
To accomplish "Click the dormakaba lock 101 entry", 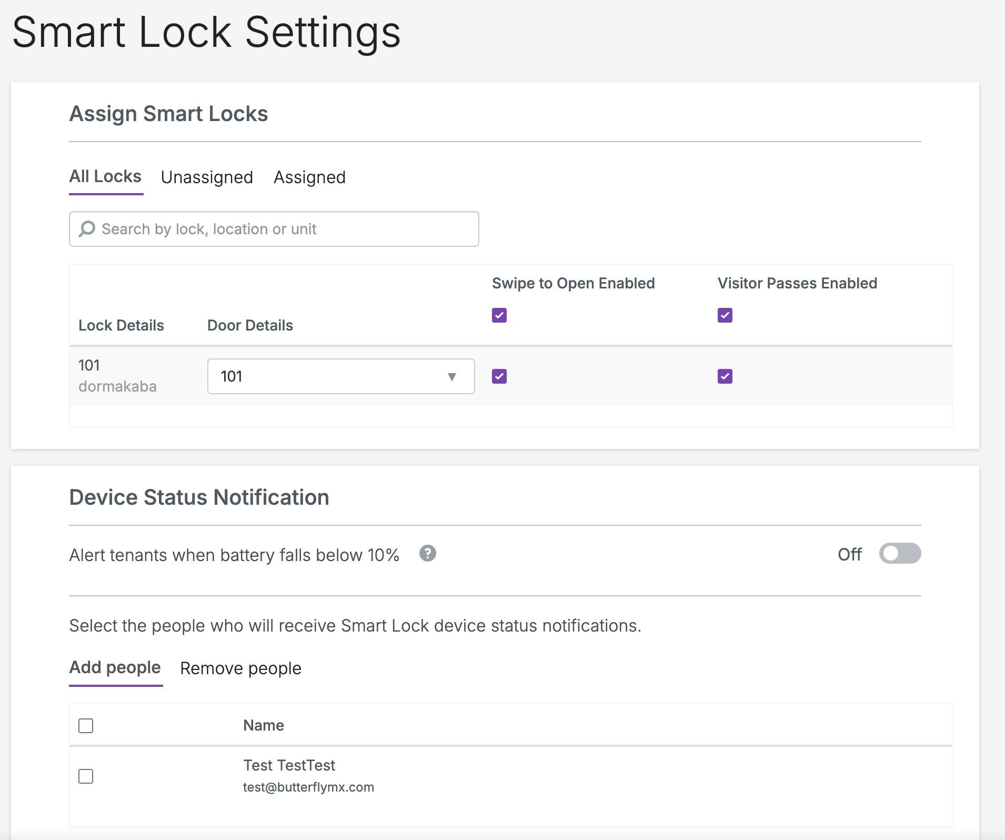I will pyautogui.click(x=117, y=376).
